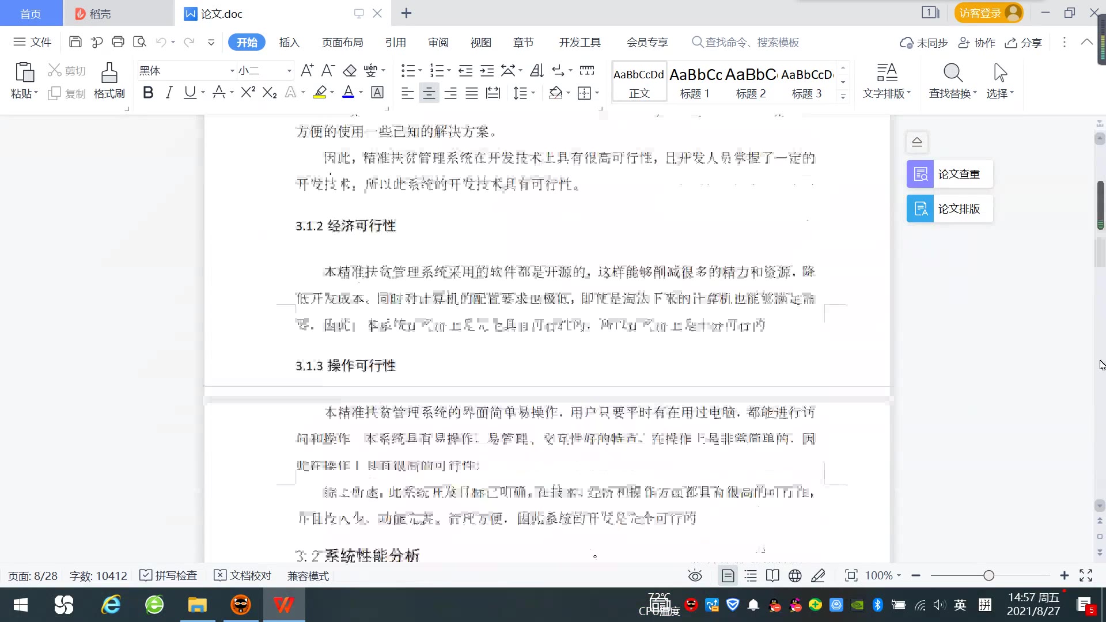Click the Format Painter (格式刷) icon
Image resolution: width=1106 pixels, height=622 pixels.
tap(109, 80)
